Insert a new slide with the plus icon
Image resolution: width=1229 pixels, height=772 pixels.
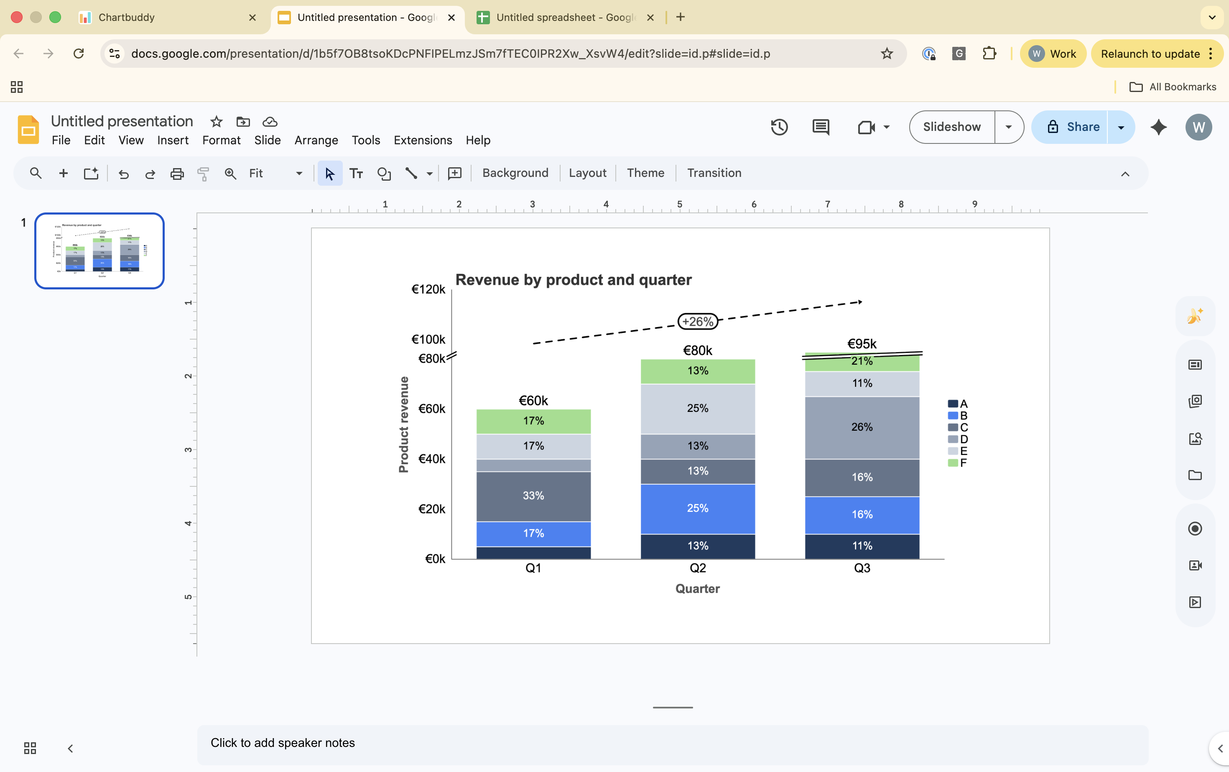(63, 173)
